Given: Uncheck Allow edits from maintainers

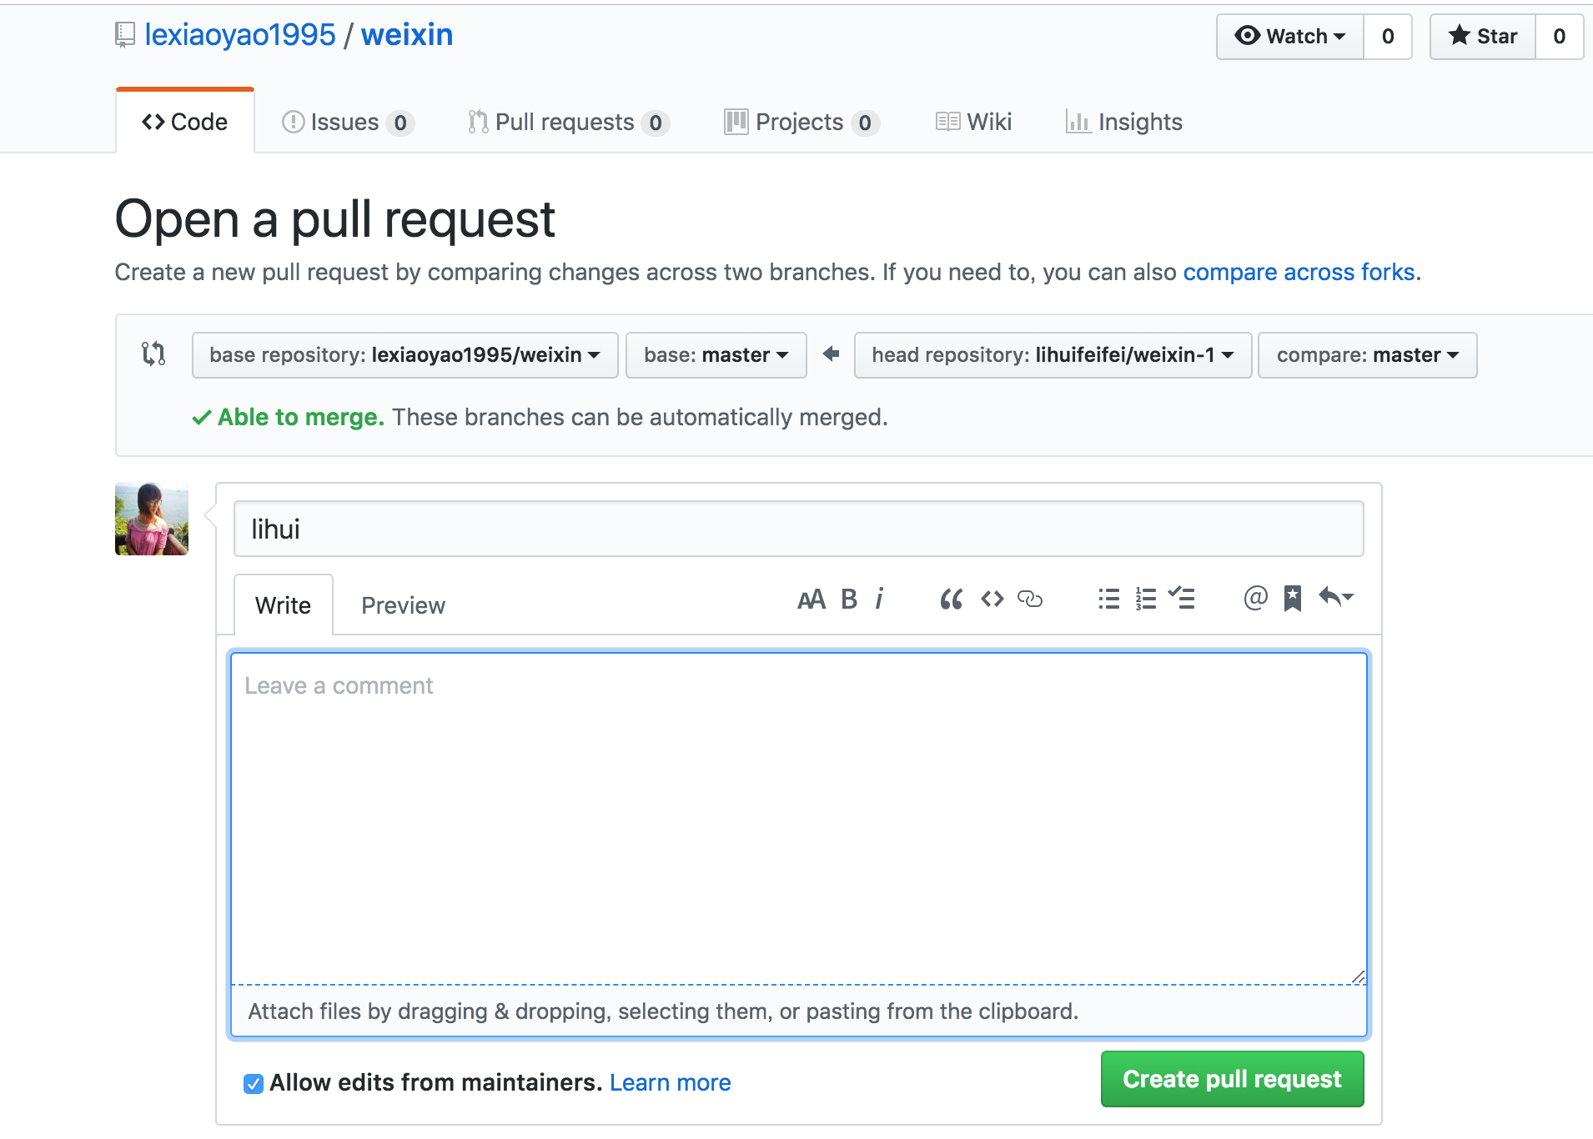Looking at the screenshot, I should 254,1083.
